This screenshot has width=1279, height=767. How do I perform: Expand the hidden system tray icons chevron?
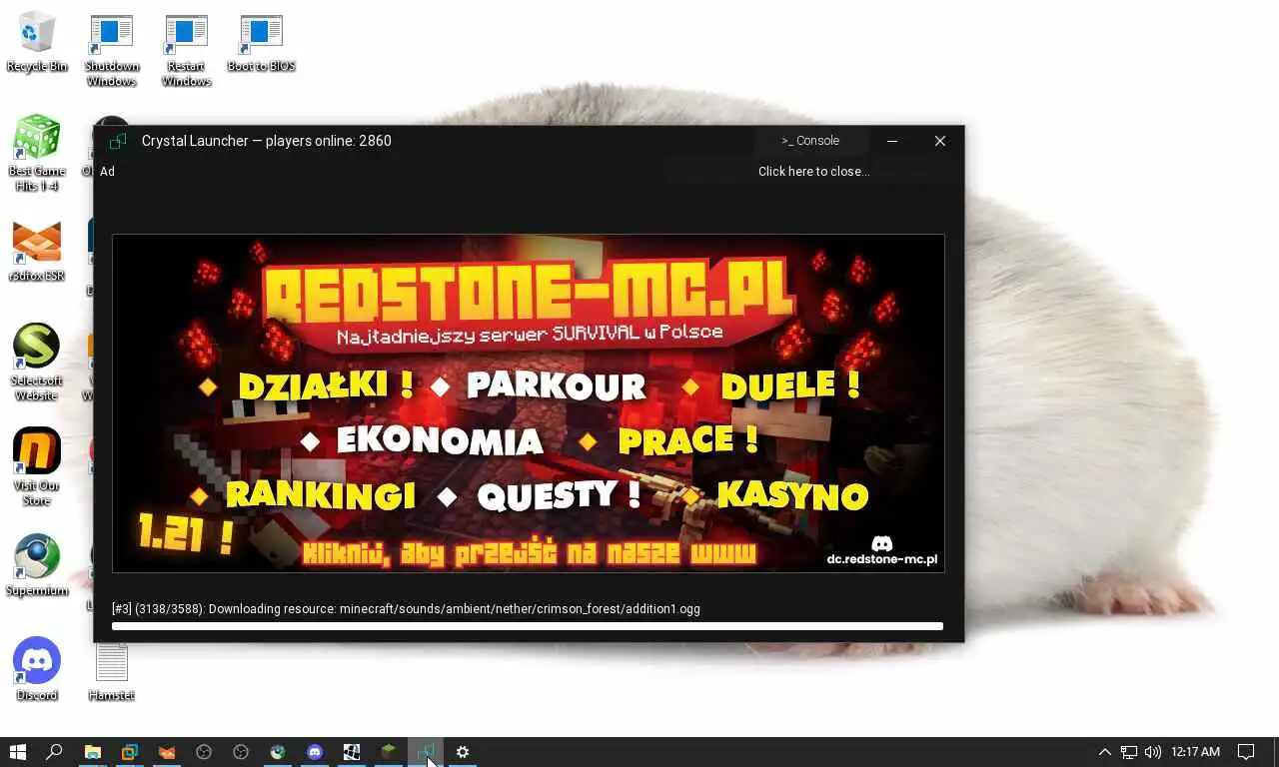pyautogui.click(x=1104, y=752)
